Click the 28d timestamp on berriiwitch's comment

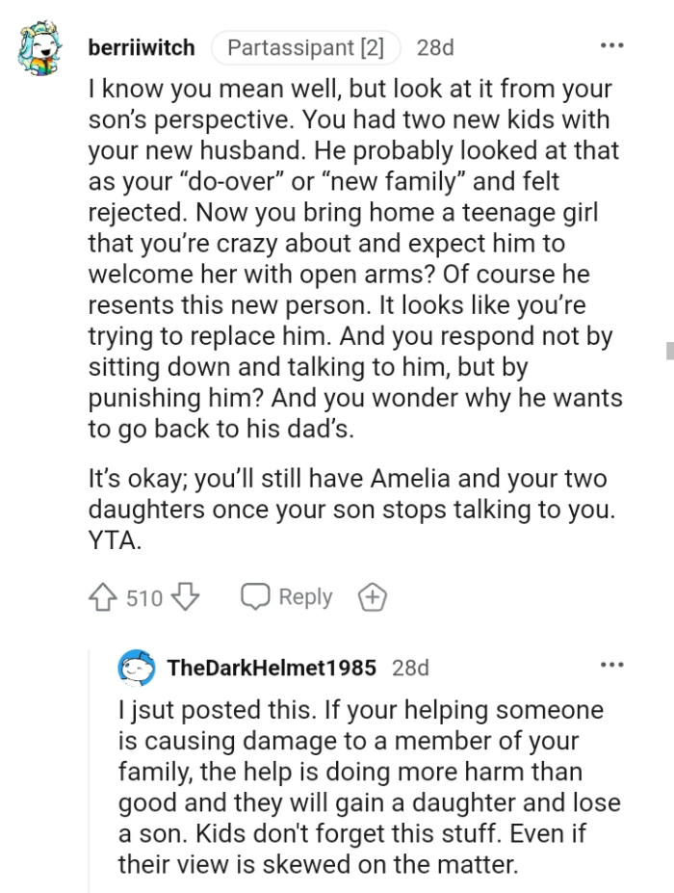[434, 46]
